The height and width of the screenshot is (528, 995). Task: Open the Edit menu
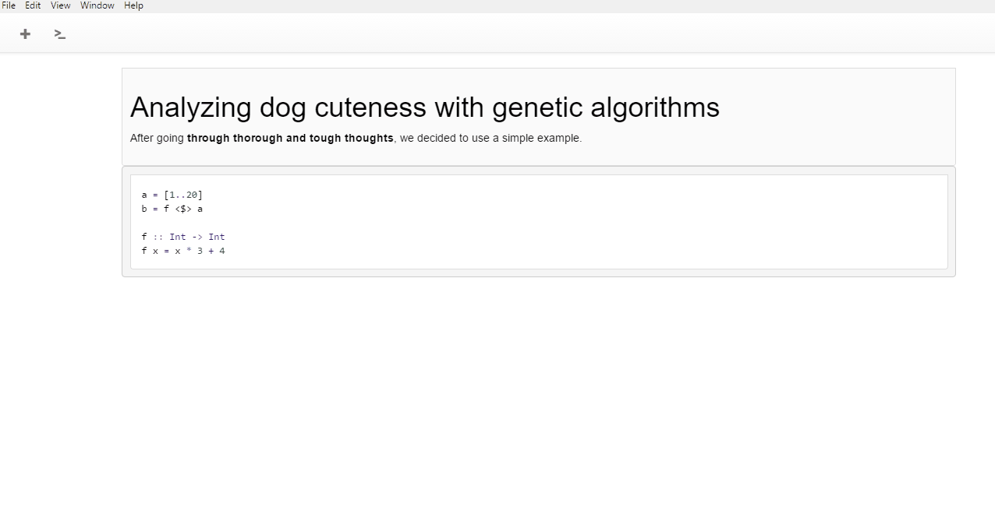(33, 5)
